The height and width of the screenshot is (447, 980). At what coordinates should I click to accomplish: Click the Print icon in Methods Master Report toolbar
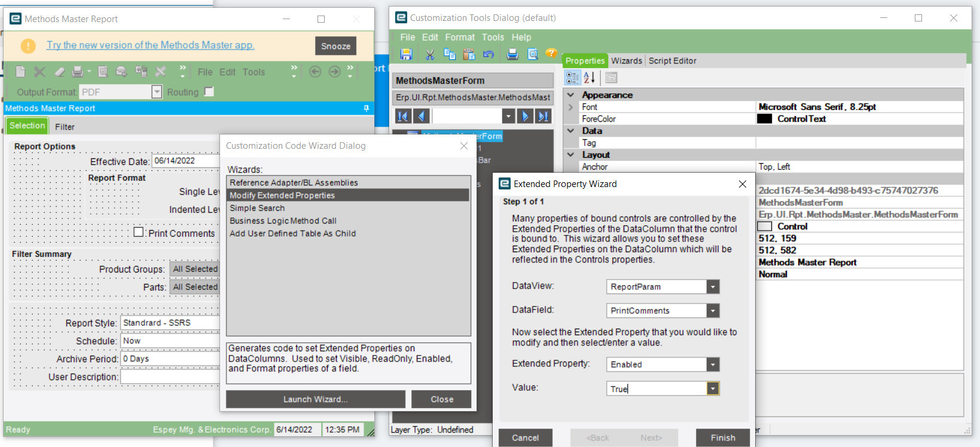tap(78, 72)
